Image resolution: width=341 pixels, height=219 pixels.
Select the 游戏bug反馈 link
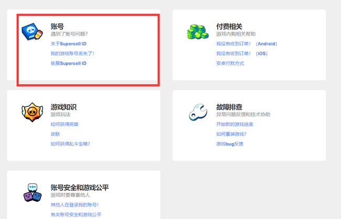[230, 144]
